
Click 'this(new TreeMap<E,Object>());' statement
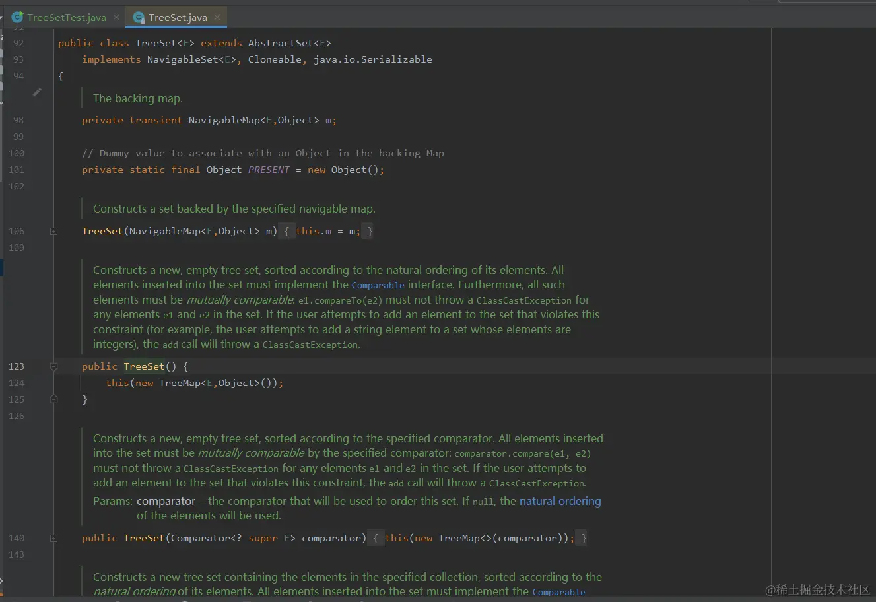[x=194, y=383]
